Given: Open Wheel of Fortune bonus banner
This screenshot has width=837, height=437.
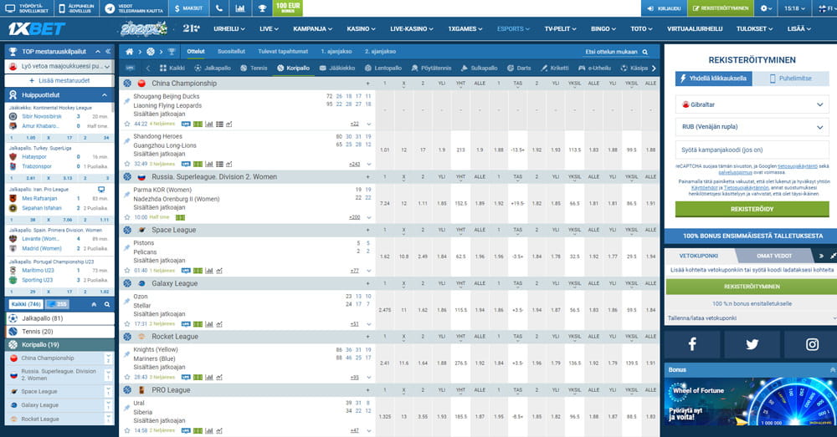Looking at the screenshot, I should tap(751, 401).
